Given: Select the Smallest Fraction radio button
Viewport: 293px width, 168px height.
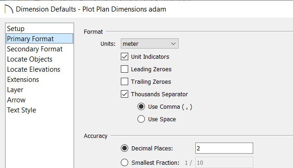Looking at the screenshot, I should (x=125, y=162).
